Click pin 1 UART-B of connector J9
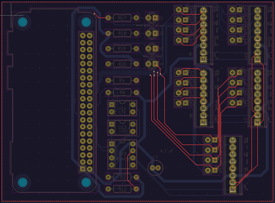This screenshot has width=275, height=203. pos(204,59)
